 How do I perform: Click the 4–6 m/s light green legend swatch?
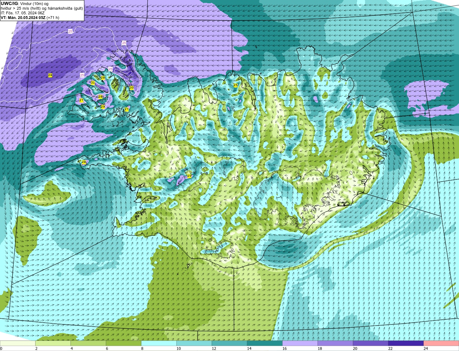coord(88,343)
